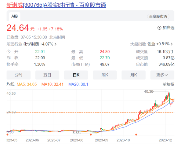
Task: Click the 总市值 value 346.09亿
Action: (166, 64)
